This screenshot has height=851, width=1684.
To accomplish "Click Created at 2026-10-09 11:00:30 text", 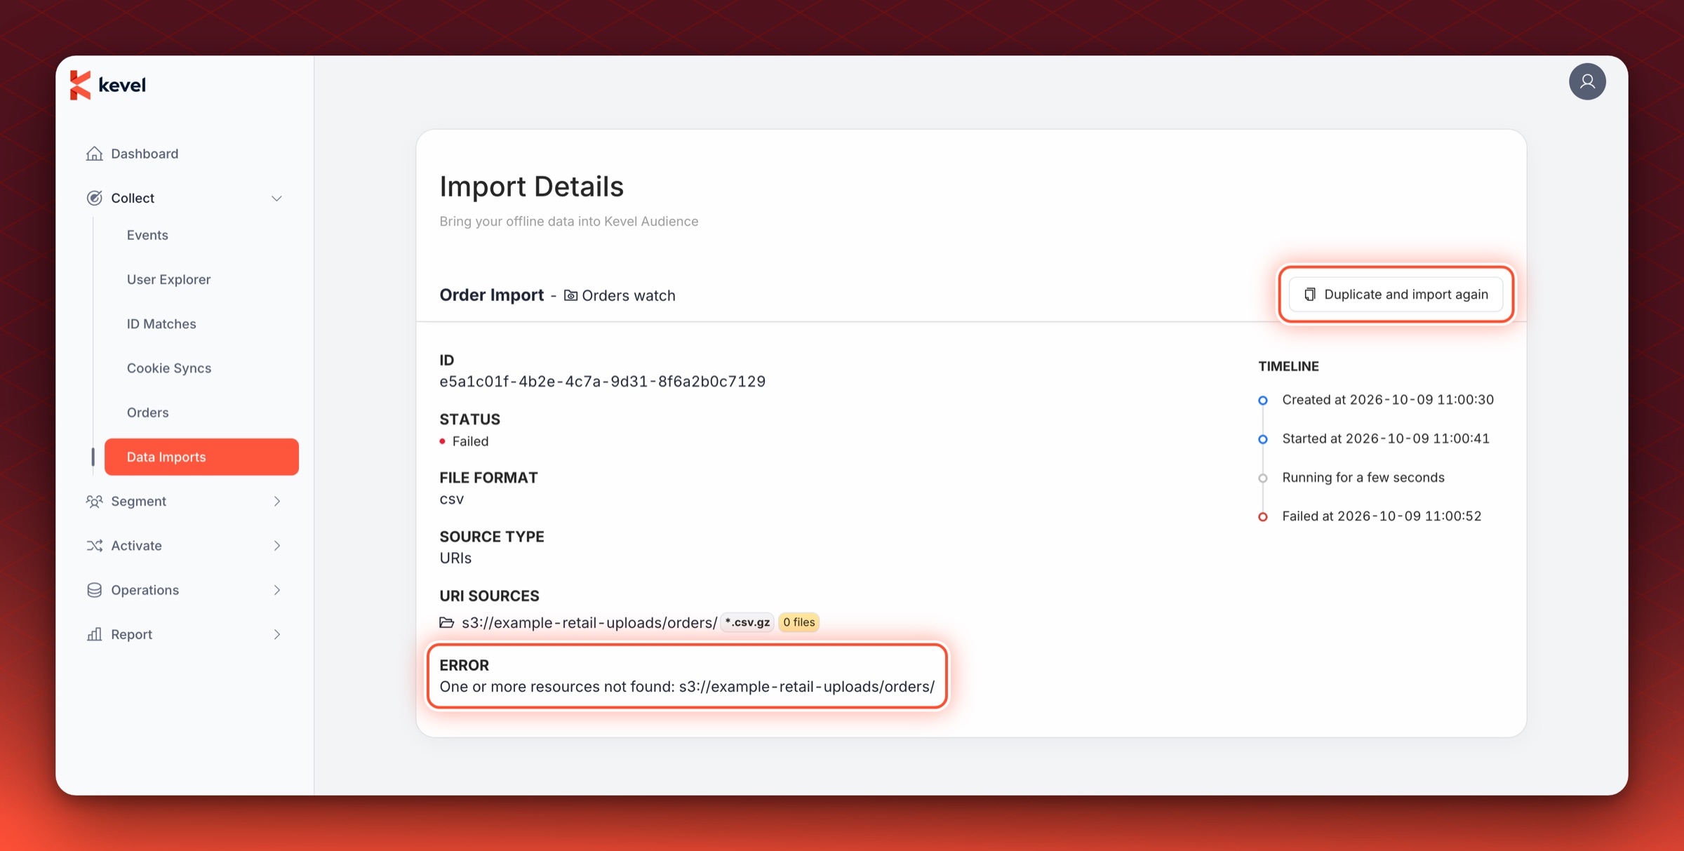I will [x=1388, y=399].
